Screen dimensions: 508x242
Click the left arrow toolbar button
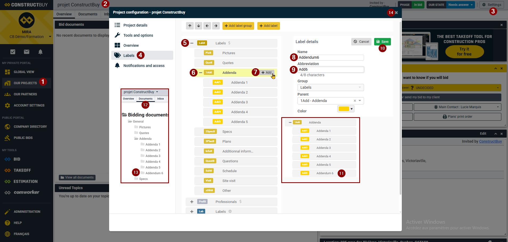tap(207, 26)
